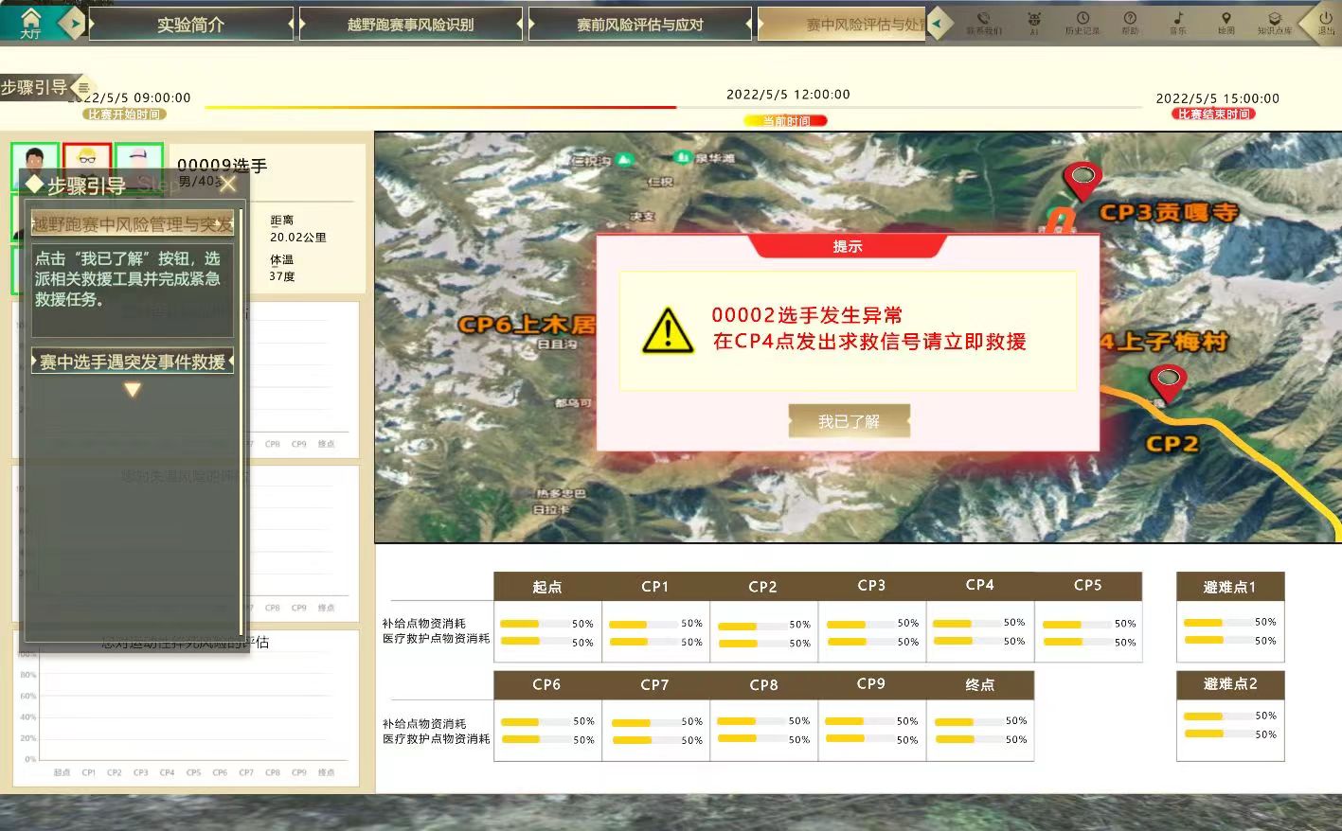Open the 联系我们 contact icon
Image resolution: width=1342 pixels, height=831 pixels.
983,22
